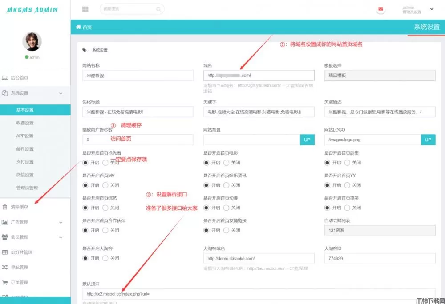Click the search magnifier icon
This screenshot has width=445, height=304.
click(158, 9)
